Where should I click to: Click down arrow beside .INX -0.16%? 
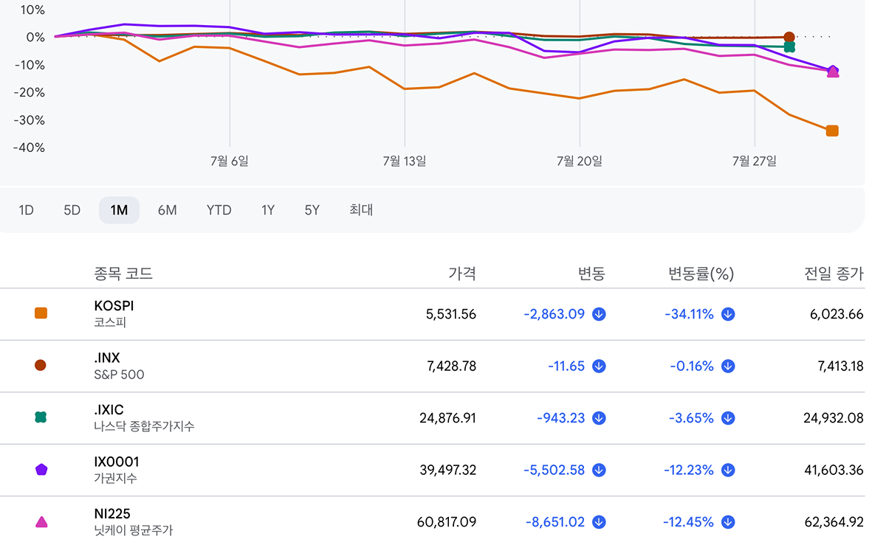click(728, 366)
